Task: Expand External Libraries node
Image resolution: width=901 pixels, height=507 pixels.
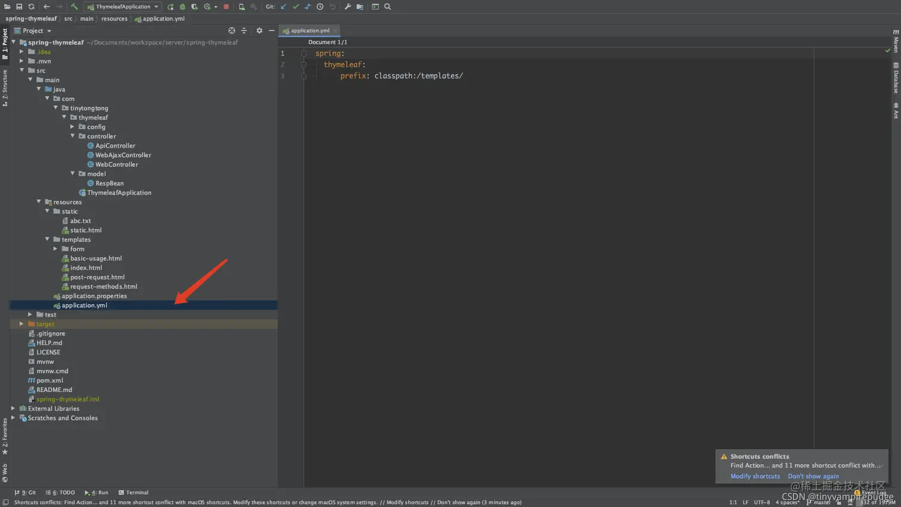Action: pos(14,408)
